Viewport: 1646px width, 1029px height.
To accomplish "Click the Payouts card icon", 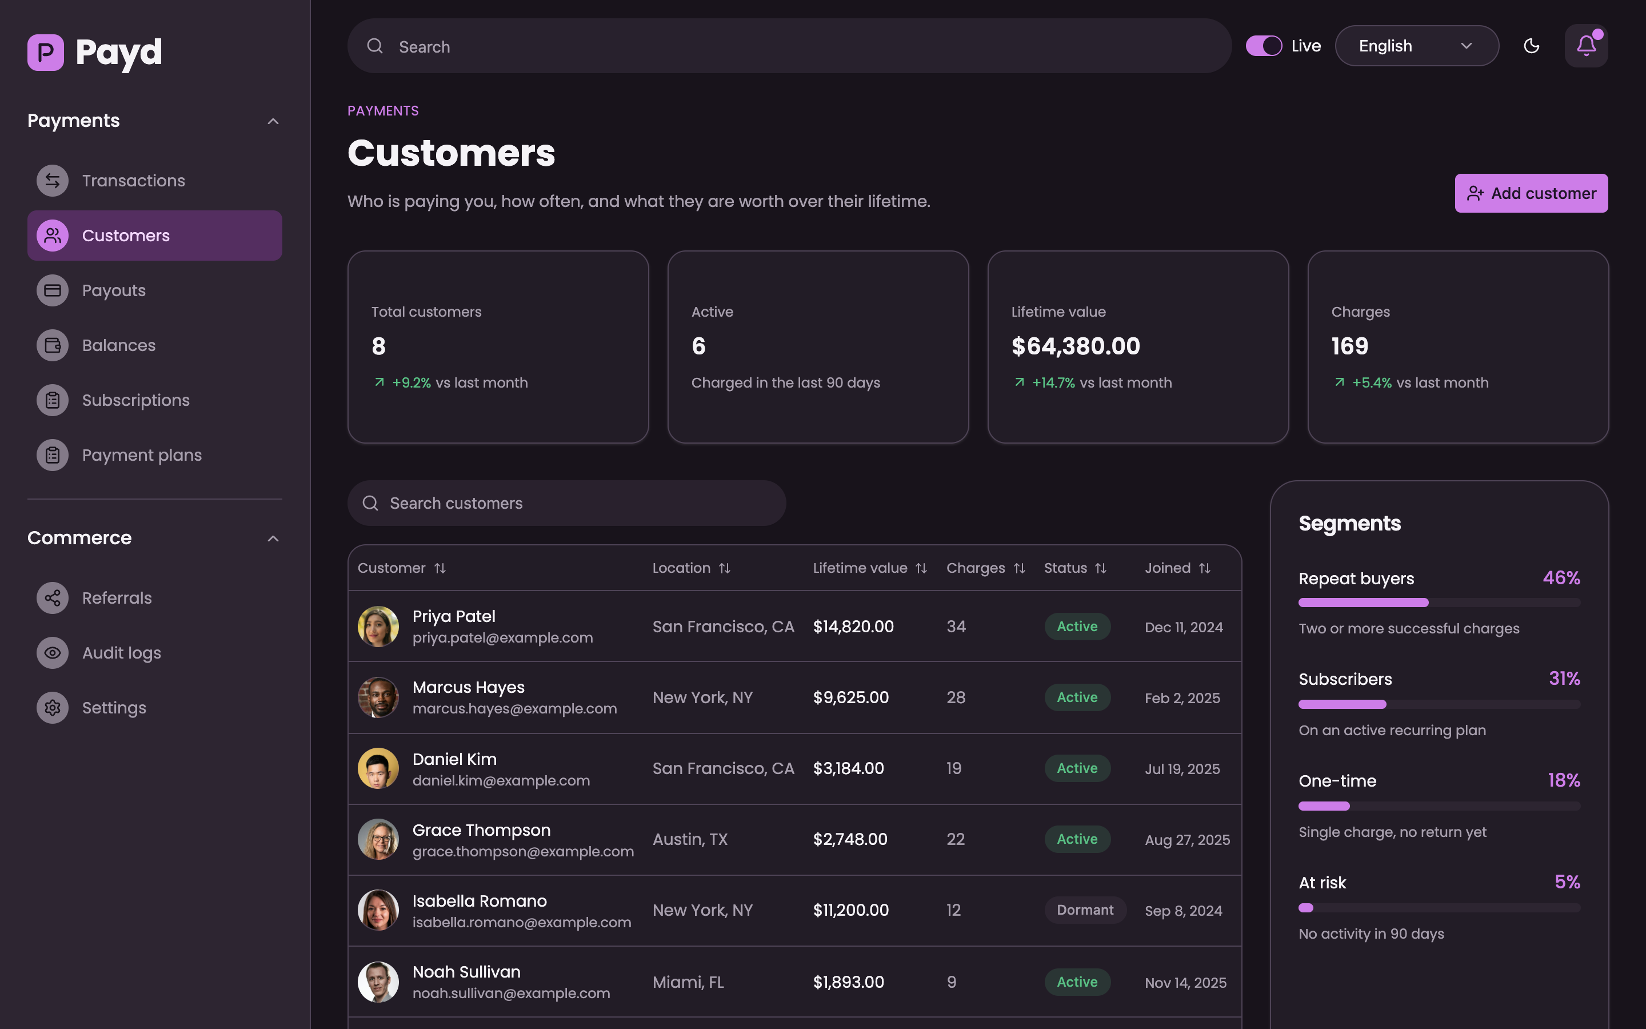I will pyautogui.click(x=53, y=290).
